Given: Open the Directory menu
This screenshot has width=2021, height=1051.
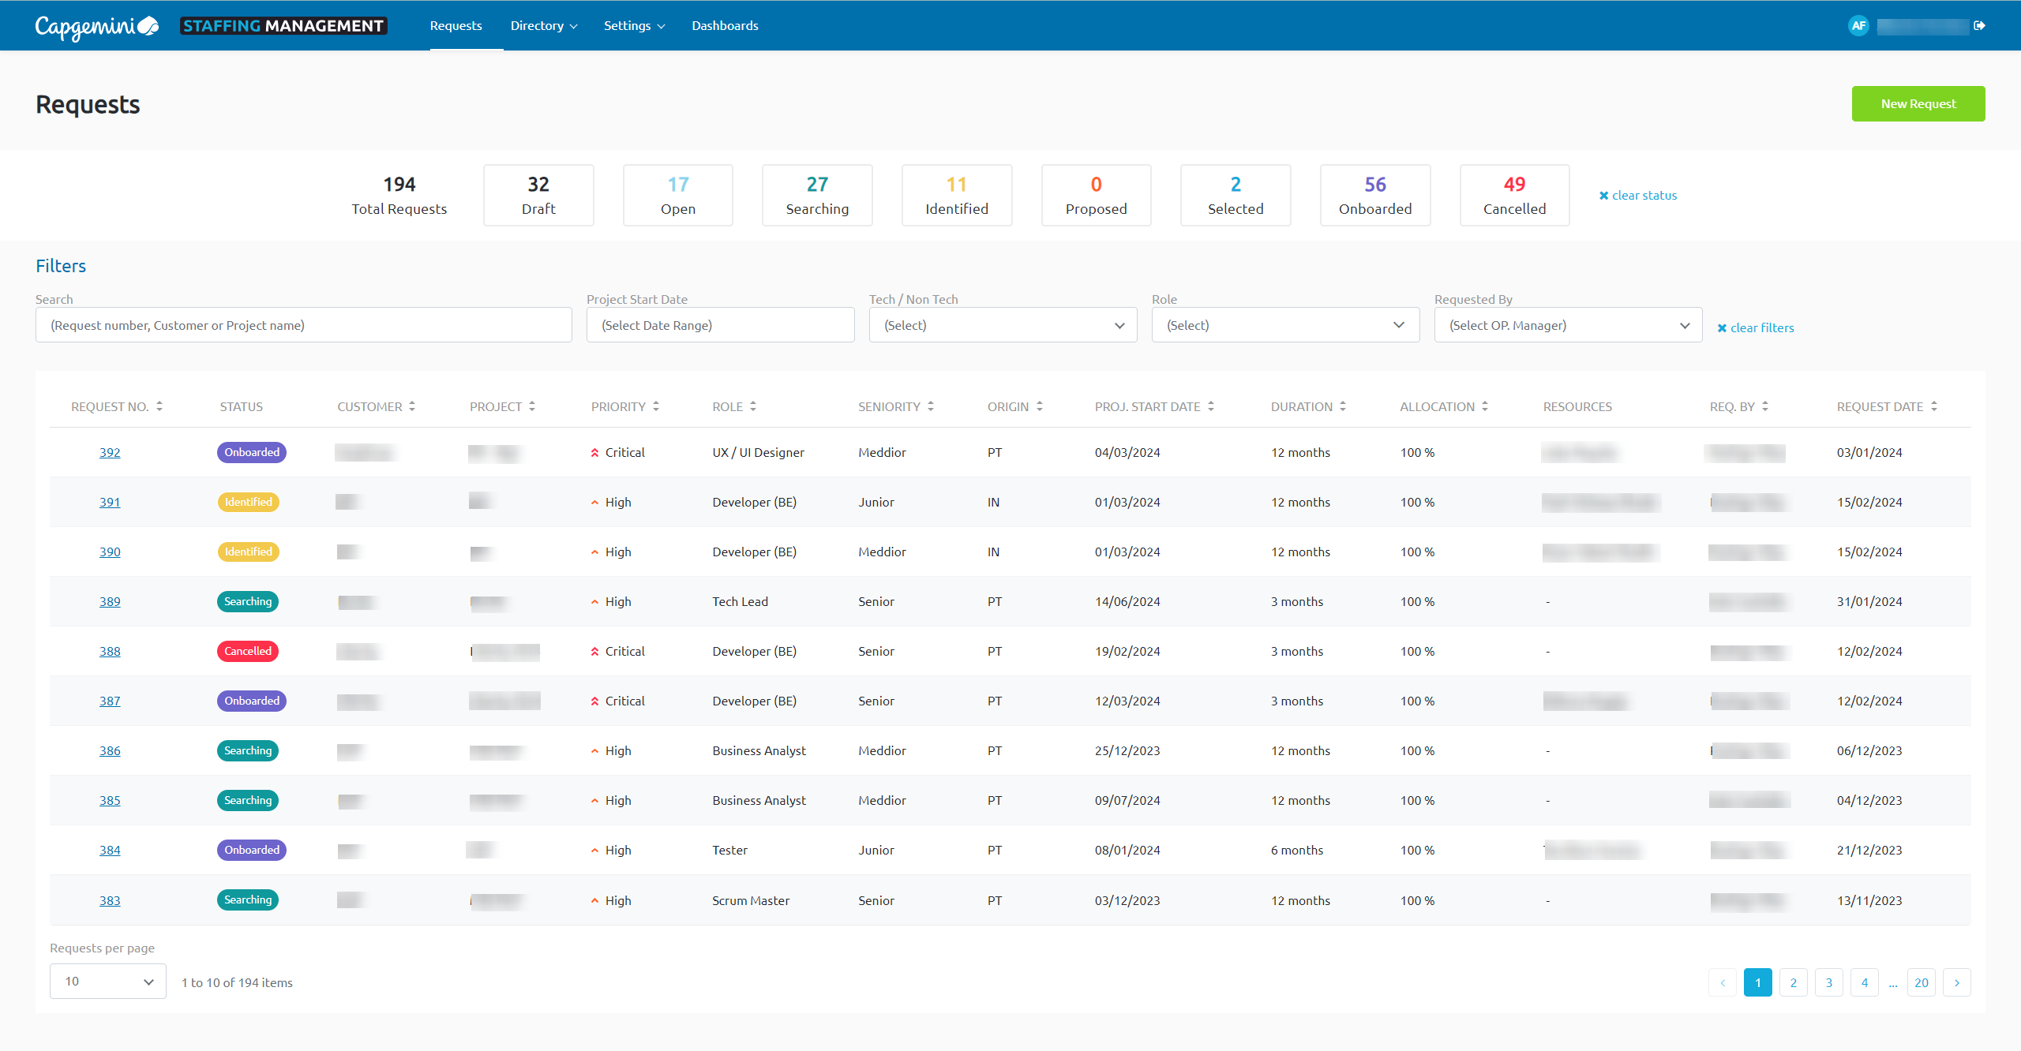Looking at the screenshot, I should (543, 25).
